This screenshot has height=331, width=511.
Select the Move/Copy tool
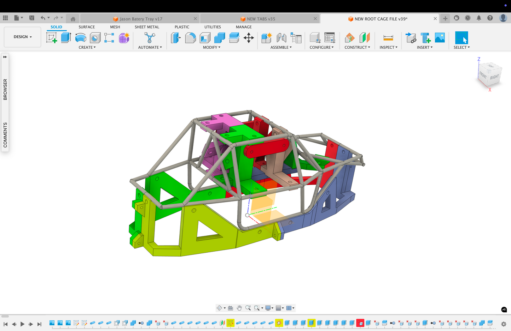click(249, 38)
